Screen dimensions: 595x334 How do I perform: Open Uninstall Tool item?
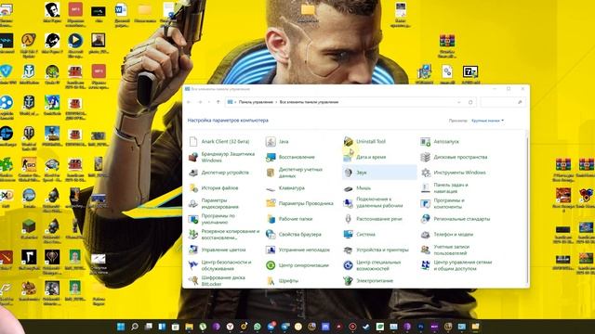click(x=364, y=142)
